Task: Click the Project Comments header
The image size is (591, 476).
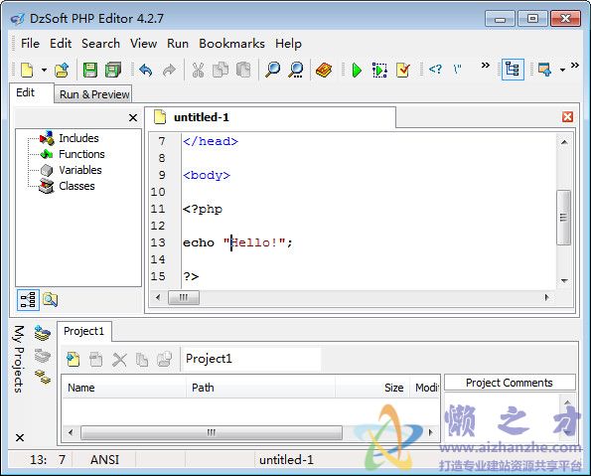Action: pyautogui.click(x=510, y=383)
